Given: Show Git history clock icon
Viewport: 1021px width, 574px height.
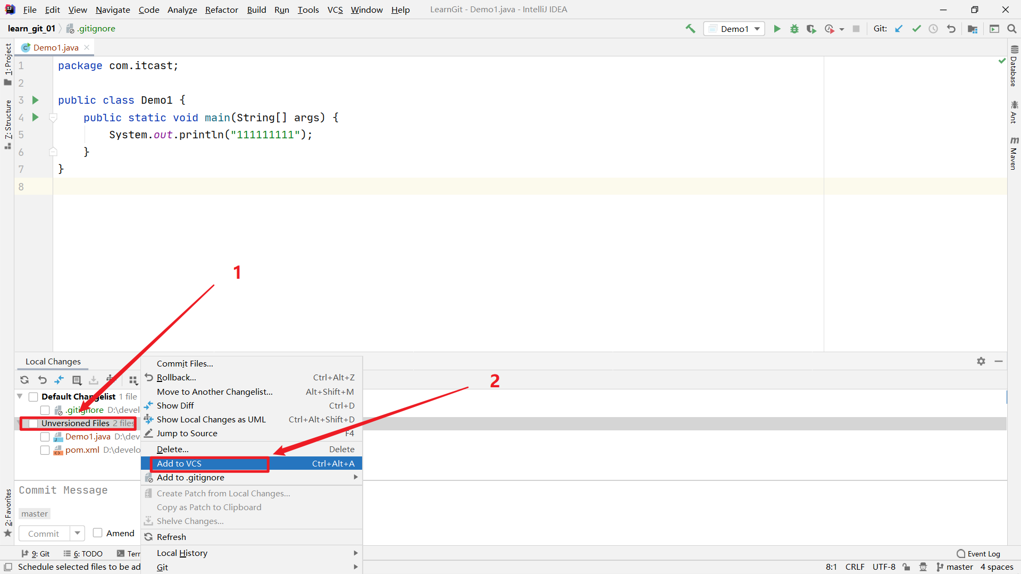Looking at the screenshot, I should click(933, 29).
